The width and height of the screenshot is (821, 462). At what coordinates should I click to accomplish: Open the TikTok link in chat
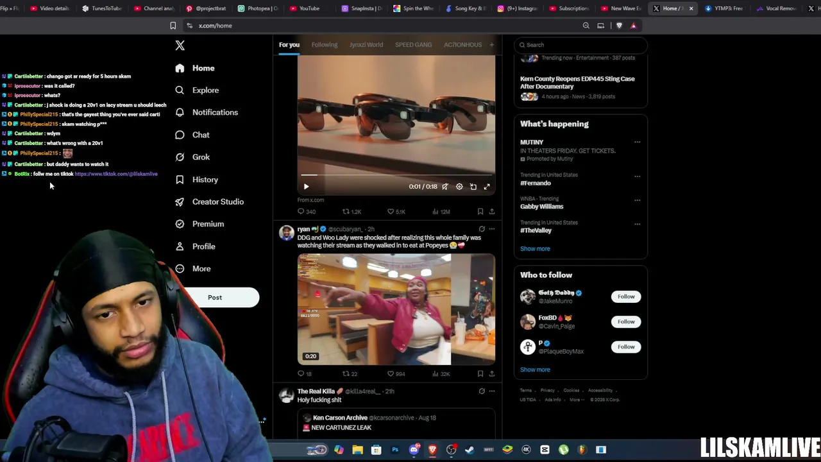pos(116,174)
